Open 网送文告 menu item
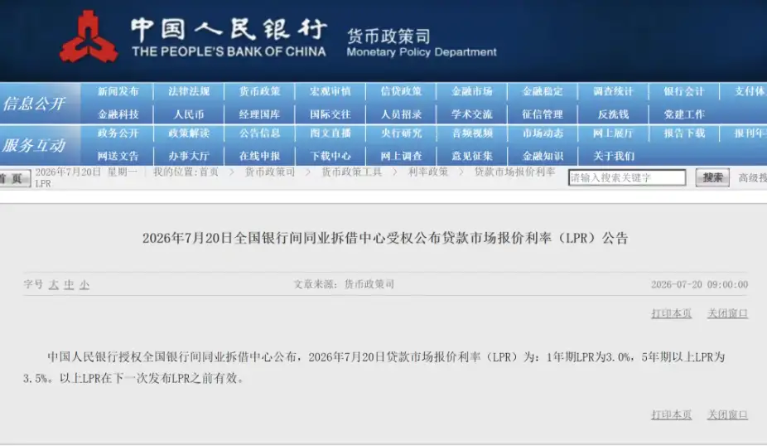Image resolution: width=767 pixels, height=446 pixels. click(118, 156)
